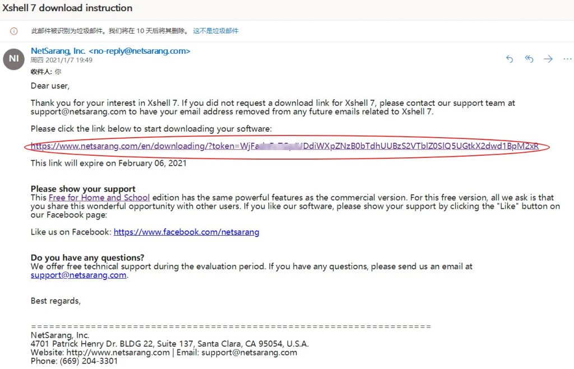Click the support@netsarang.com link under questions
Image resolution: width=574 pixels, height=369 pixels.
point(78,275)
